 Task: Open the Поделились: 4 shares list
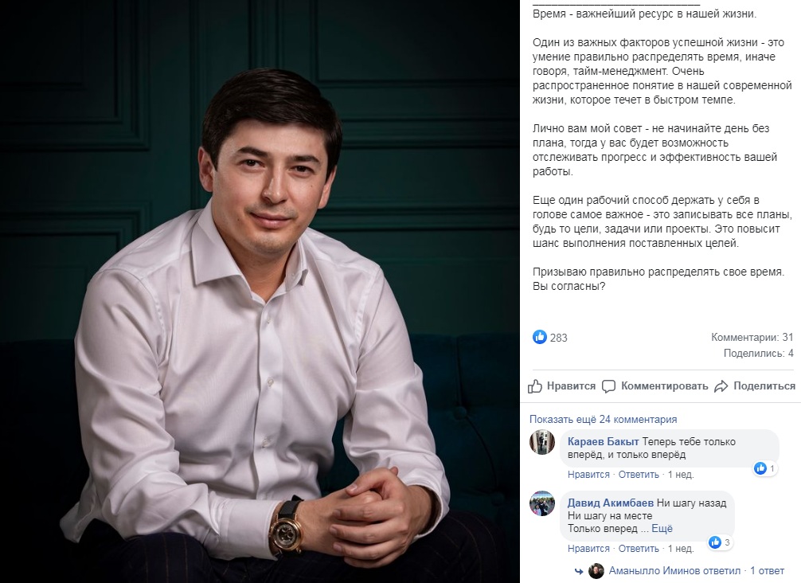[758, 353]
